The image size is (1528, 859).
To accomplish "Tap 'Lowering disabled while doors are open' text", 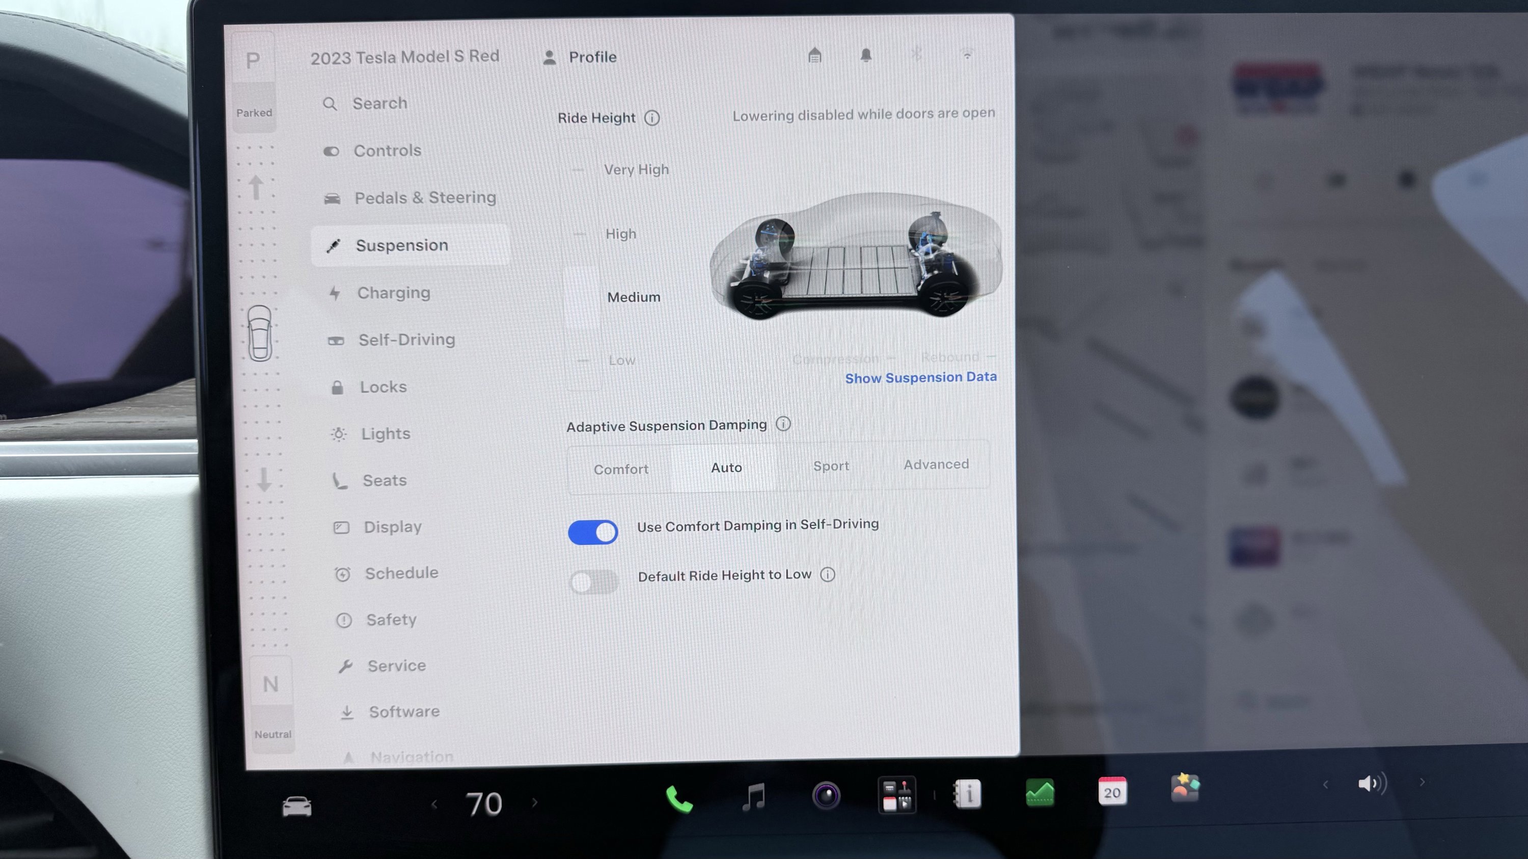I will [x=864, y=115].
